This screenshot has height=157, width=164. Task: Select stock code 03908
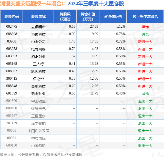coord(12,41)
